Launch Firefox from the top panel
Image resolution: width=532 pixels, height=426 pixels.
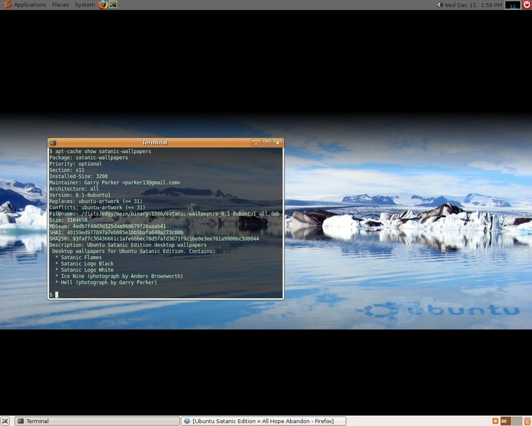pyautogui.click(x=102, y=5)
